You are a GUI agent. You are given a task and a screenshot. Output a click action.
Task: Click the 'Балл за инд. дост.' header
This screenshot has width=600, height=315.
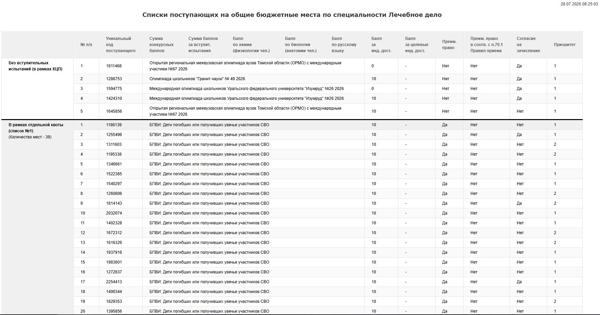point(381,45)
